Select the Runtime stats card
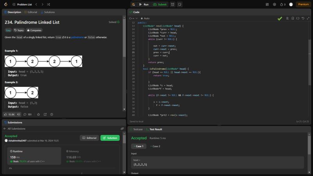 (34, 156)
